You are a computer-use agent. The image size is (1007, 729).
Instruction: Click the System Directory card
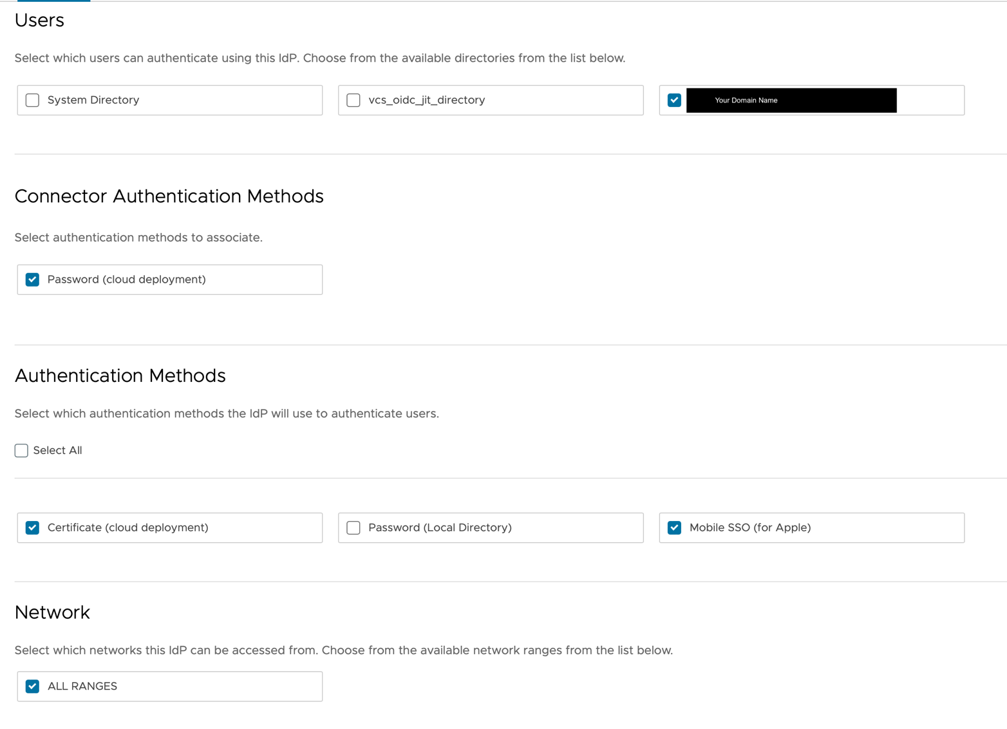(169, 100)
